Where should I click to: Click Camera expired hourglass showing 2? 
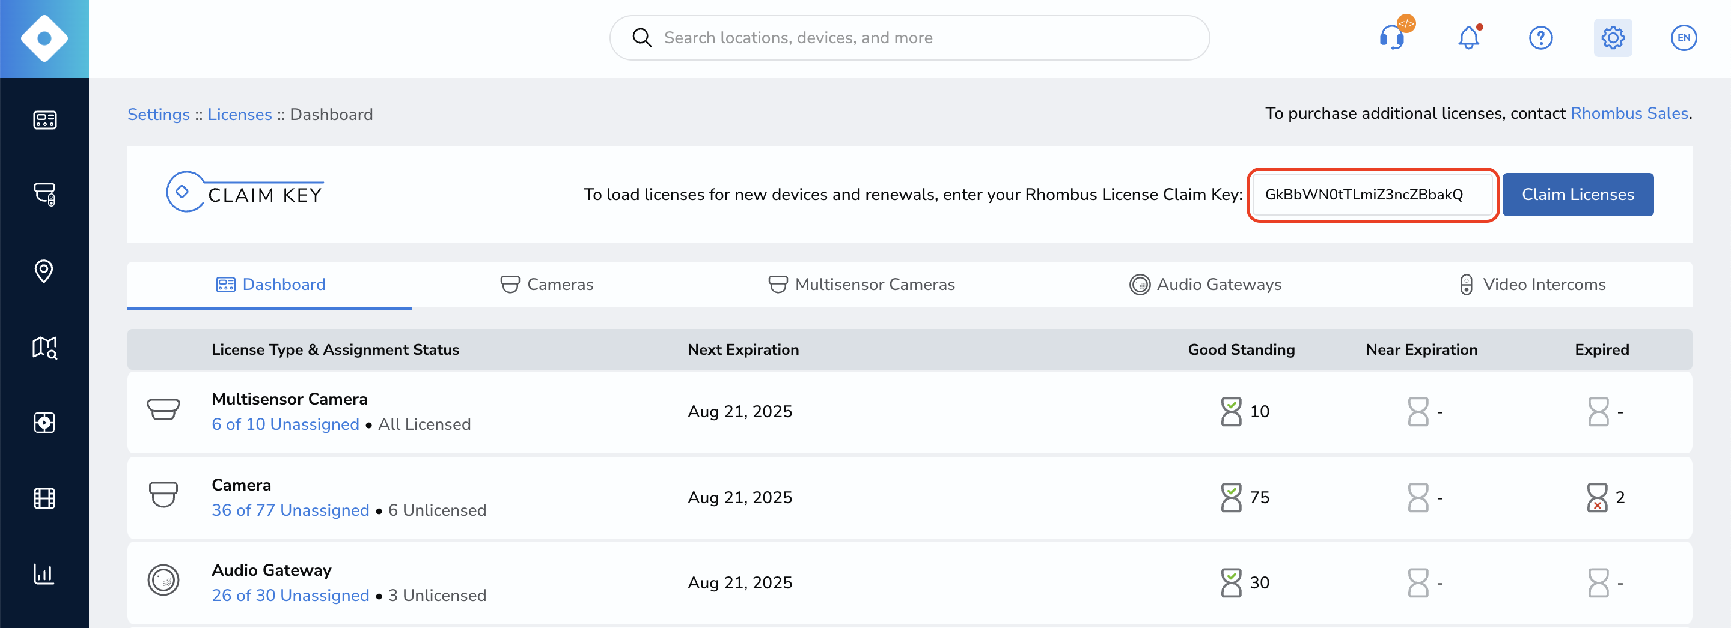pos(1598,497)
